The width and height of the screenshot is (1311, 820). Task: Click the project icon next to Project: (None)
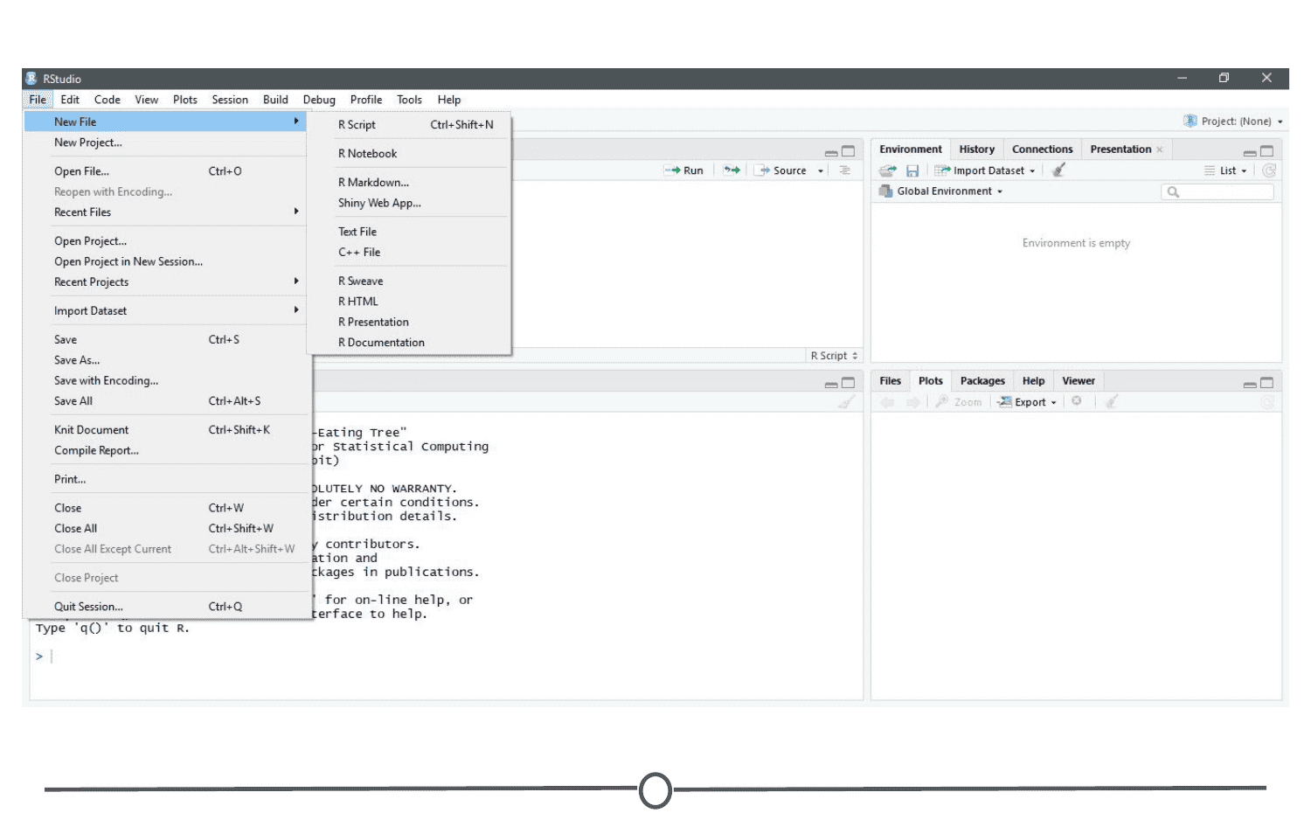coord(1190,121)
